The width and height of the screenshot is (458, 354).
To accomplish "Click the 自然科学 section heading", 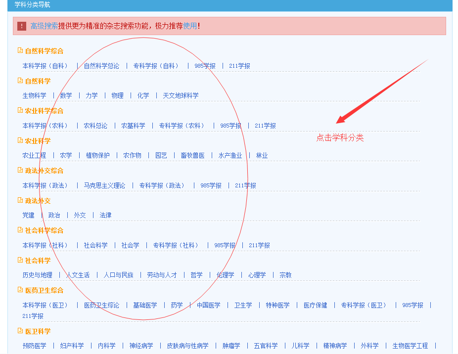I will pyautogui.click(x=38, y=81).
